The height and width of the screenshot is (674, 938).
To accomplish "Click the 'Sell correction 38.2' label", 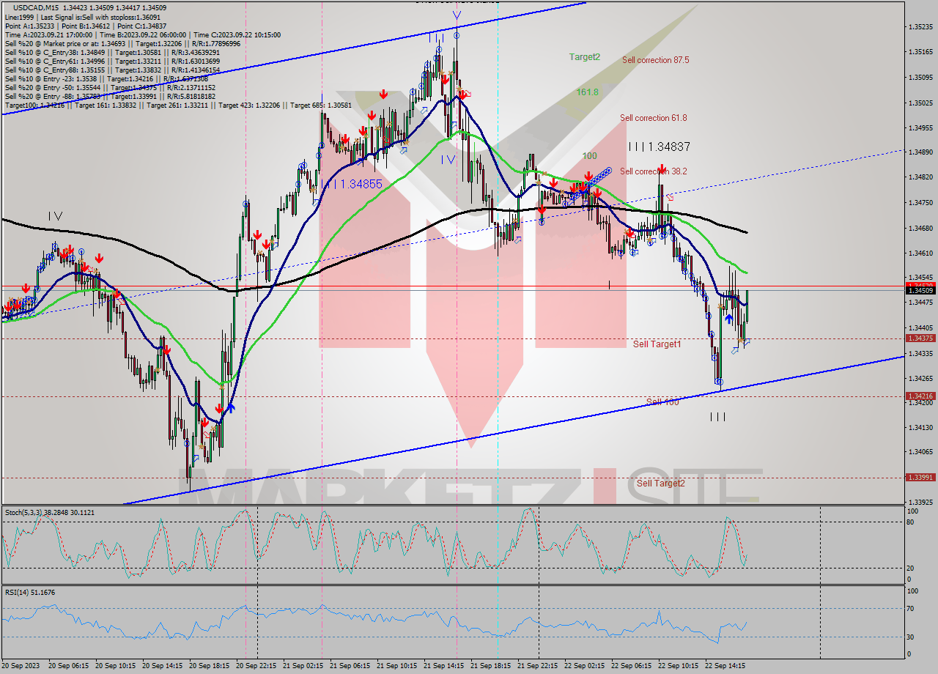I will point(653,171).
